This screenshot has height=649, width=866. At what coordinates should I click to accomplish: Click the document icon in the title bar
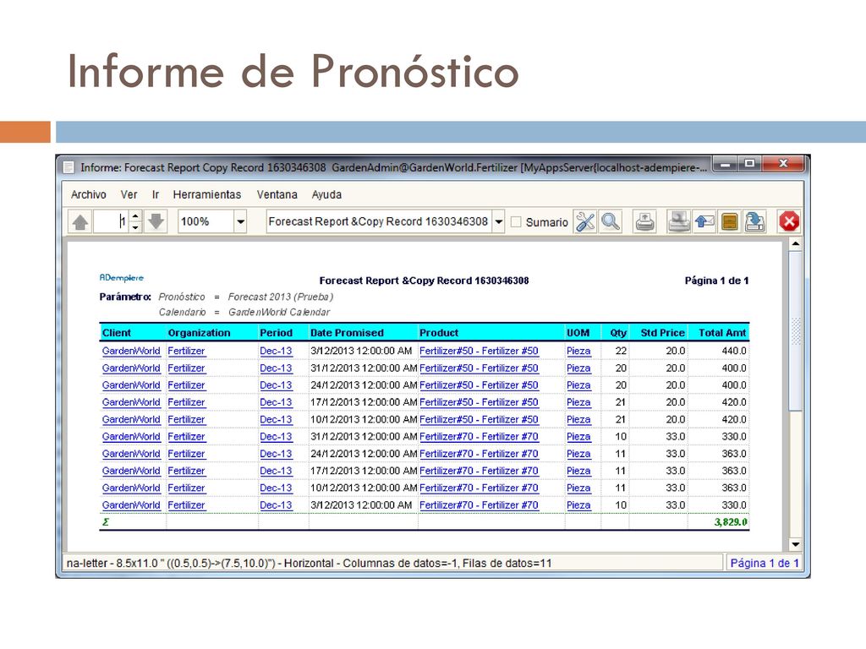coord(69,167)
